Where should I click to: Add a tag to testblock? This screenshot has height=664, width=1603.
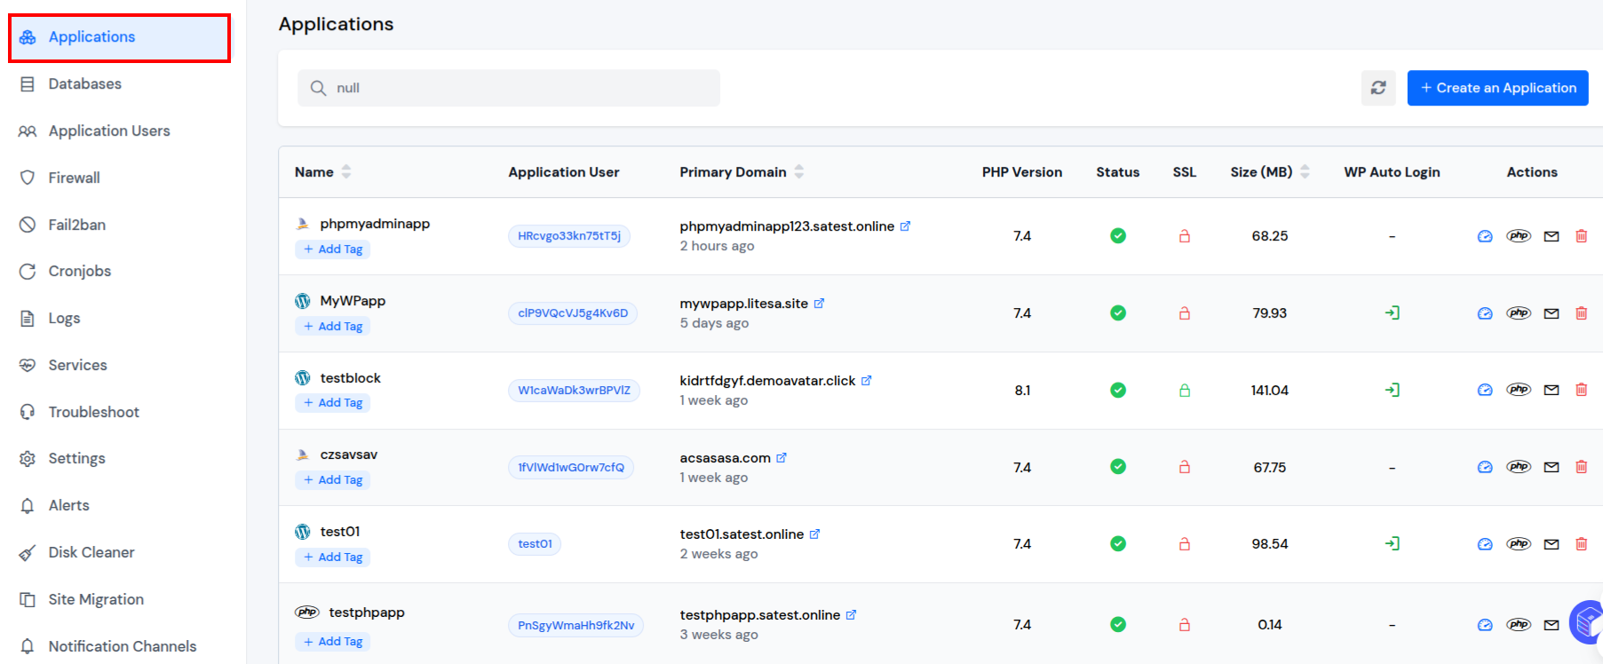point(333,403)
